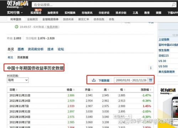Open the 分析评论 menu

point(104,13)
